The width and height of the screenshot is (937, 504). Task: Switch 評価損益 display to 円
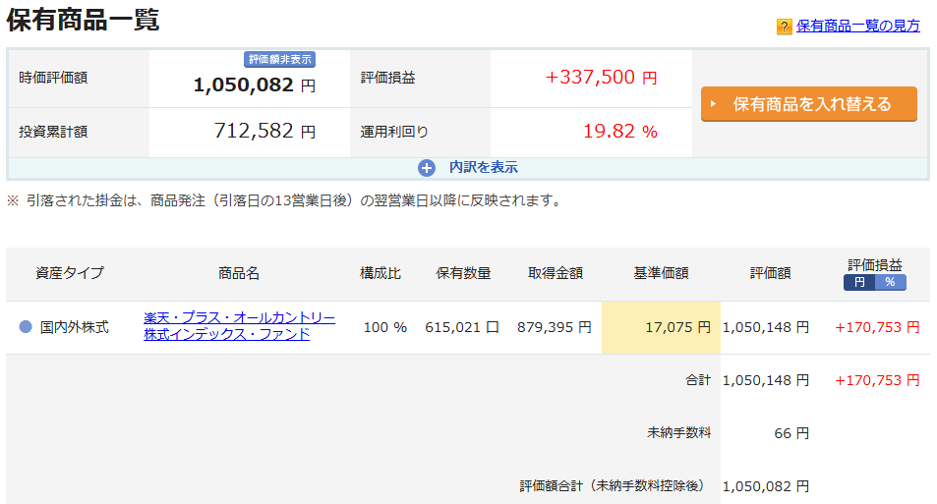pos(859,282)
